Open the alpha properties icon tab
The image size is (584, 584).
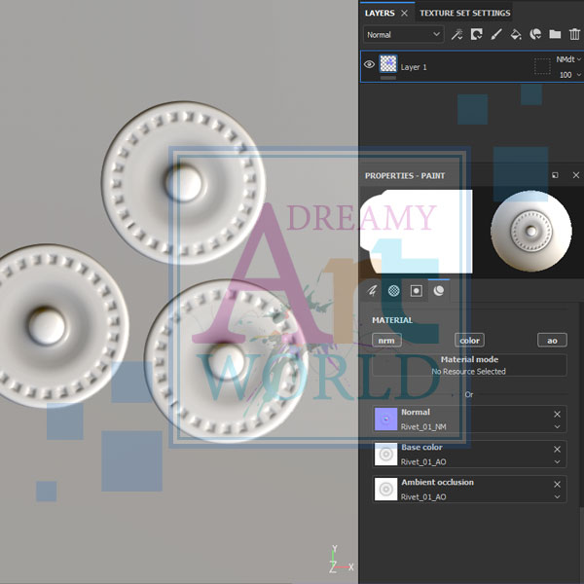click(394, 290)
